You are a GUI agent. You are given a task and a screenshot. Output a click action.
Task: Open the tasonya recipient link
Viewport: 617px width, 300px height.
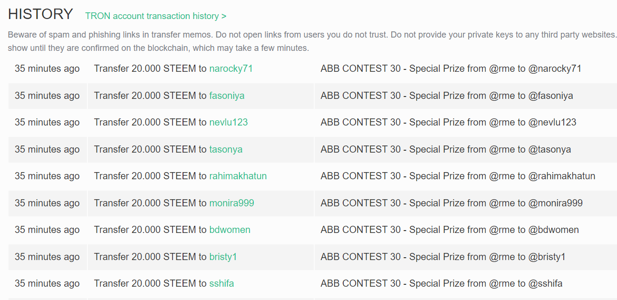coord(226,149)
